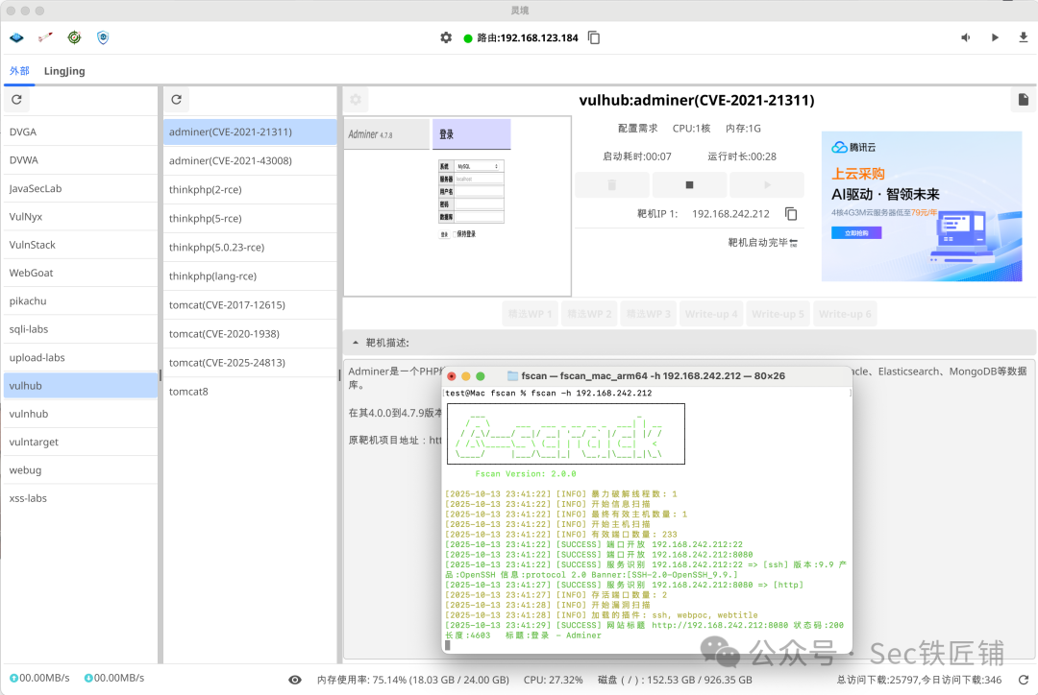Toggle the eye icon in the status bar
The image size is (1038, 695).
point(296,679)
